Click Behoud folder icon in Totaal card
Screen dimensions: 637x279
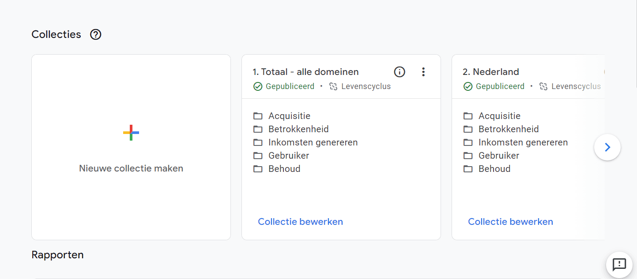258,169
